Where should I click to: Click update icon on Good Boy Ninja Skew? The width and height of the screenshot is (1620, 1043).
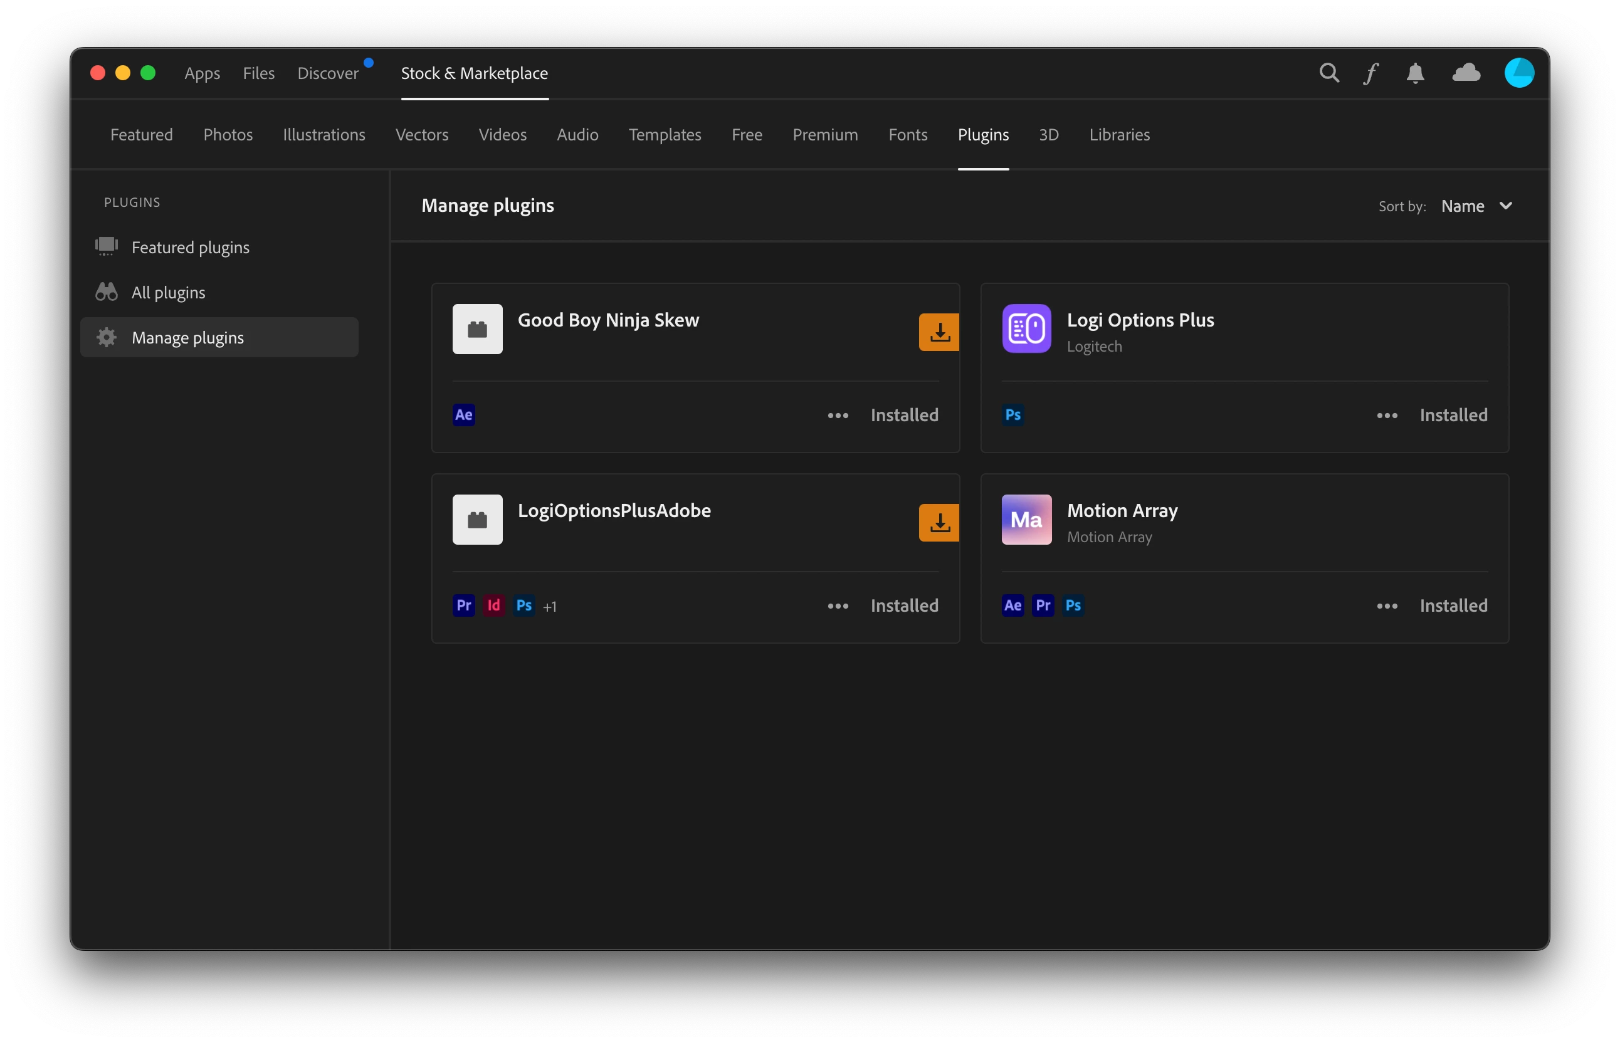(939, 332)
